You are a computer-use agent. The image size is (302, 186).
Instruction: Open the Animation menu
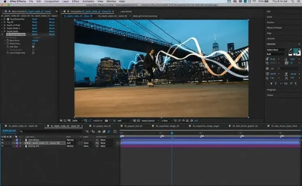click(x=88, y=2)
